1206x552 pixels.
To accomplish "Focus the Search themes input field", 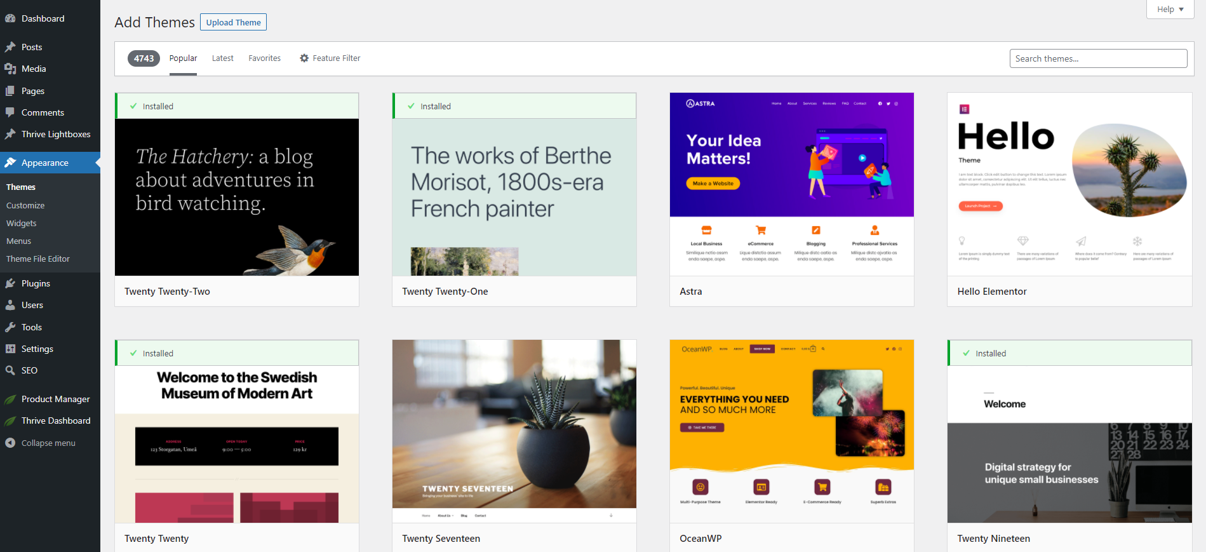I will click(x=1098, y=58).
